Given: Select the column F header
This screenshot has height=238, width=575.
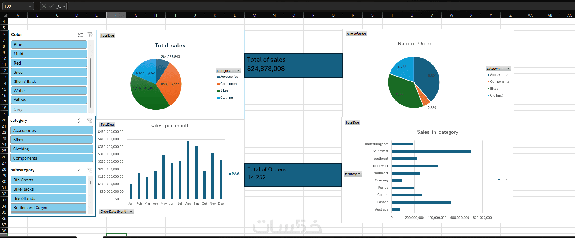Looking at the screenshot, I should click(116, 15).
